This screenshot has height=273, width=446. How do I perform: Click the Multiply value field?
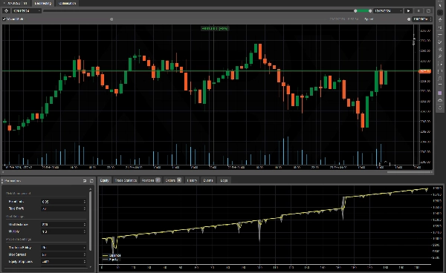point(63,231)
